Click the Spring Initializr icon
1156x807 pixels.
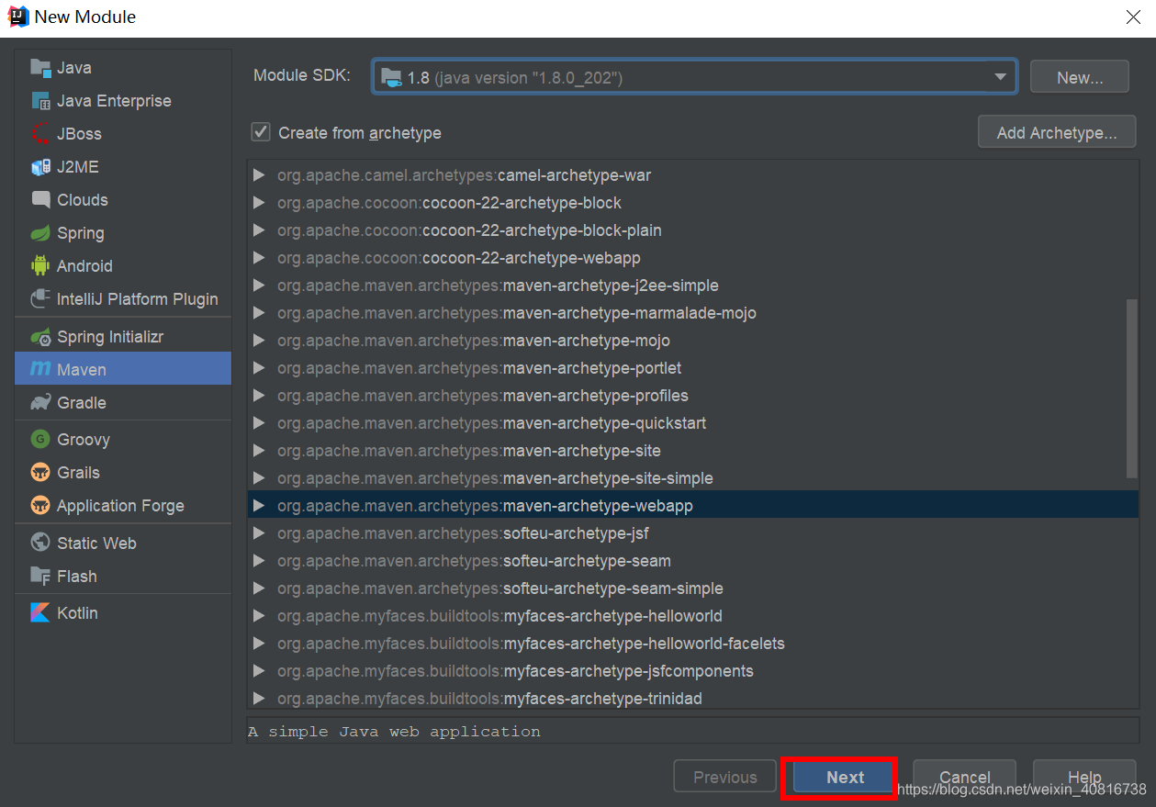click(39, 337)
